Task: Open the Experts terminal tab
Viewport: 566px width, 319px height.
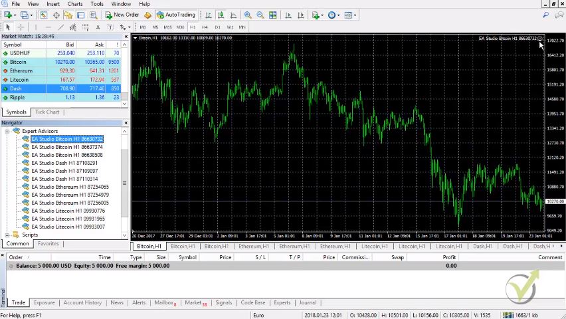Action: point(282,303)
